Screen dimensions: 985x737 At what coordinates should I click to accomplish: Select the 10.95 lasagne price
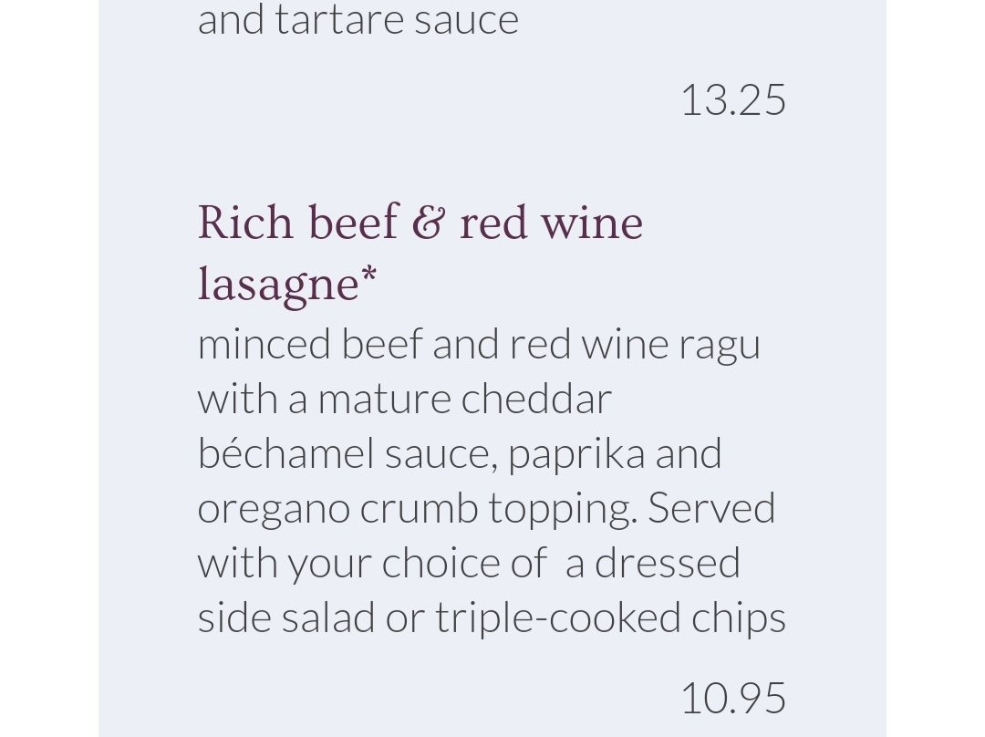click(x=733, y=698)
